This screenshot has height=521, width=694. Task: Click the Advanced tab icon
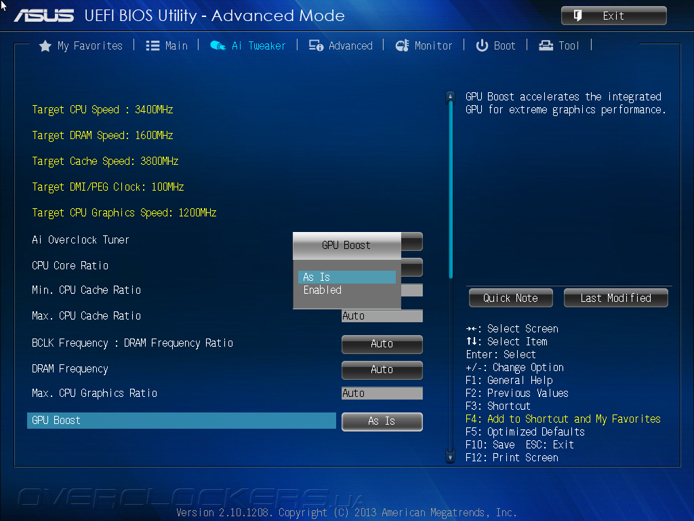[x=316, y=45]
